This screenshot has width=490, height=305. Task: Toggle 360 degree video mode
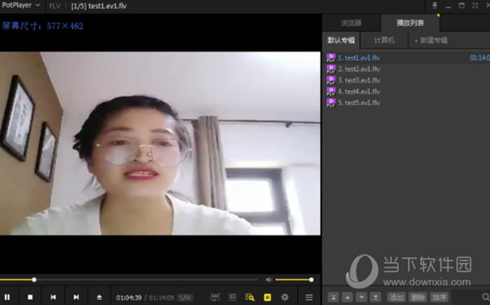pos(215,297)
